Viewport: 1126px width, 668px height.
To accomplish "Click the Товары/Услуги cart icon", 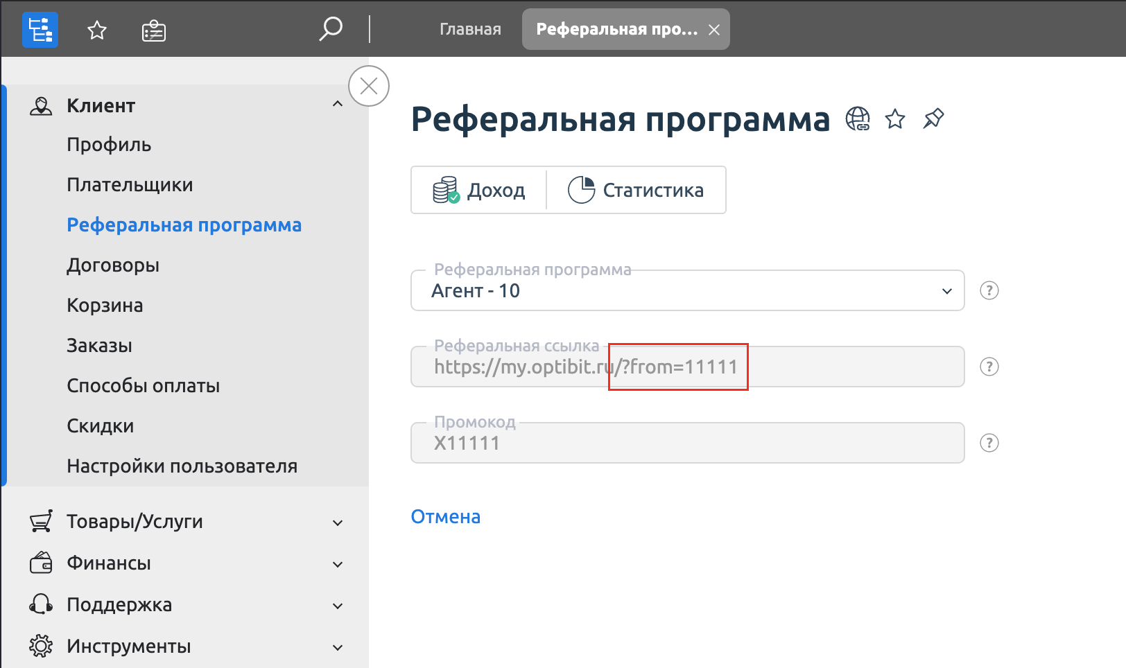I will tap(41, 522).
